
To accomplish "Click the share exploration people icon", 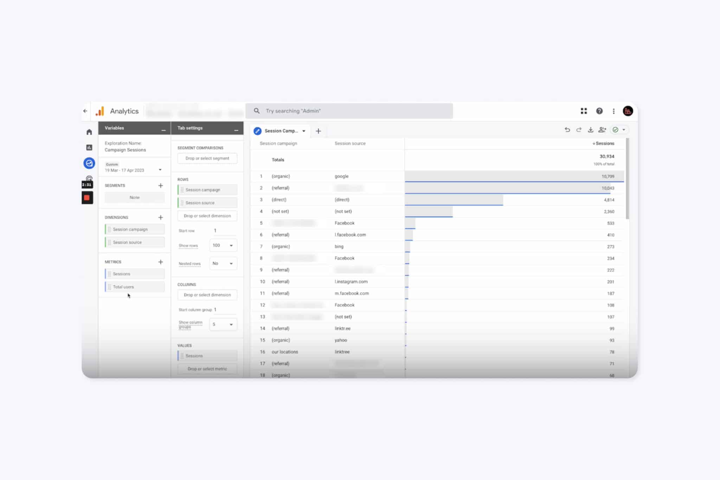I will coord(602,130).
